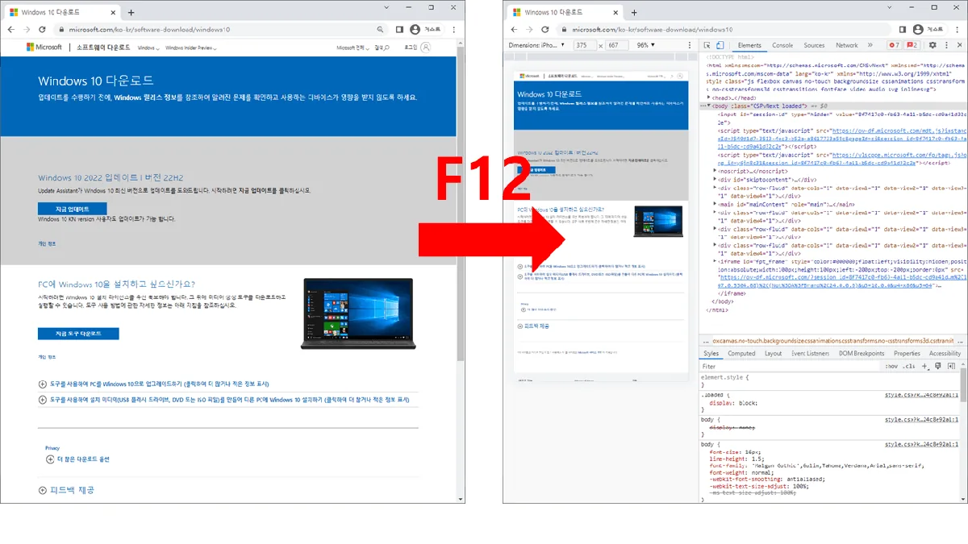Select the inspect element tool in DevTools
Screen dimensions: 968x544
tap(707, 45)
